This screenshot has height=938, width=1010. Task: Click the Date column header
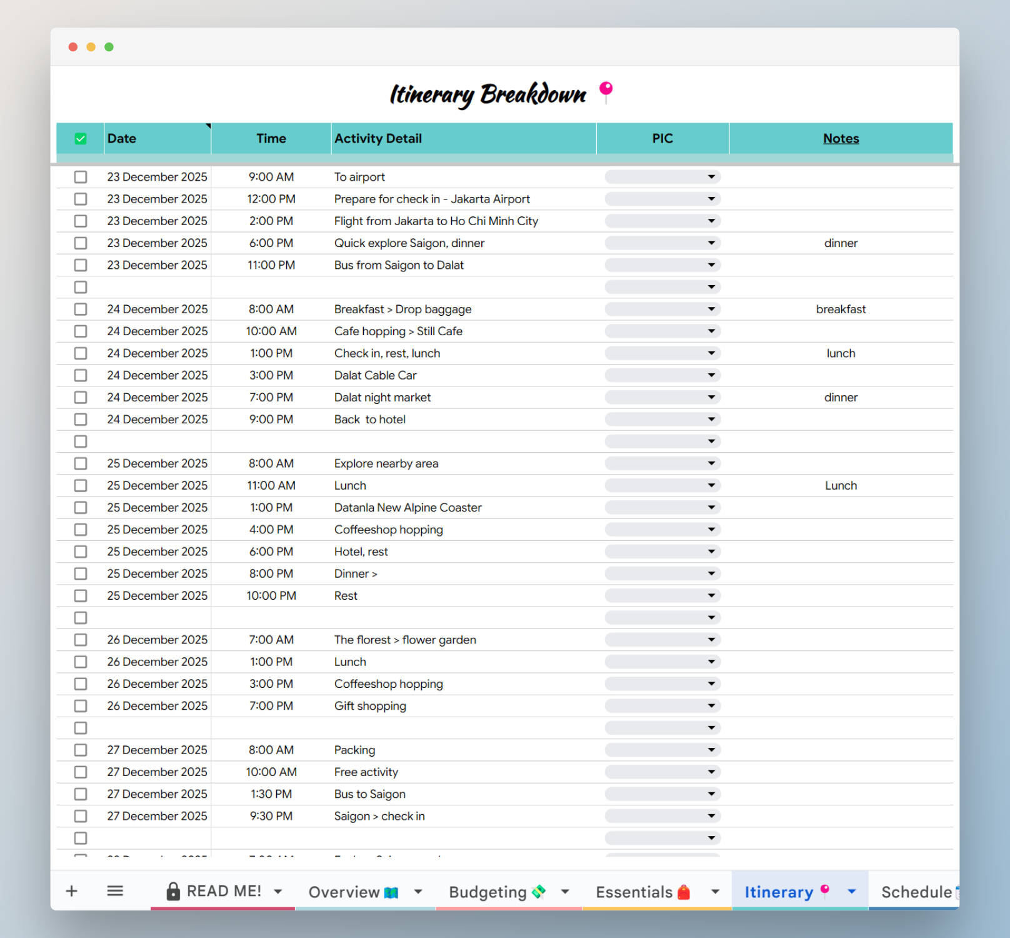[x=157, y=138]
